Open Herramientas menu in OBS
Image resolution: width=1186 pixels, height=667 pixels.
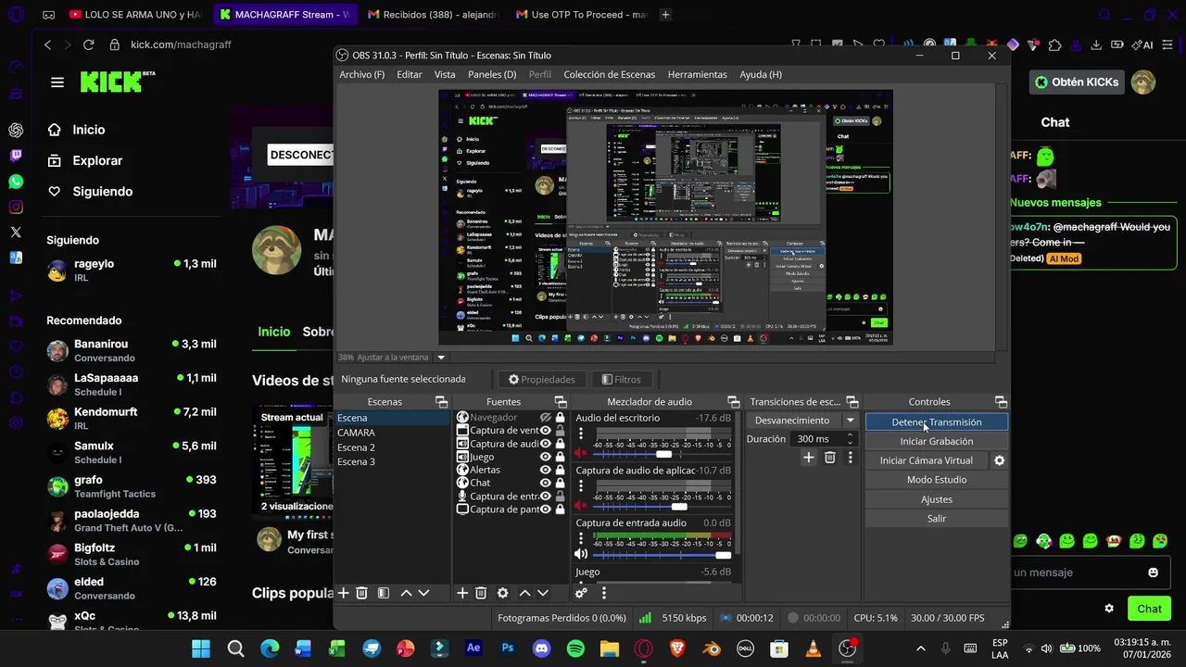pyautogui.click(x=697, y=74)
